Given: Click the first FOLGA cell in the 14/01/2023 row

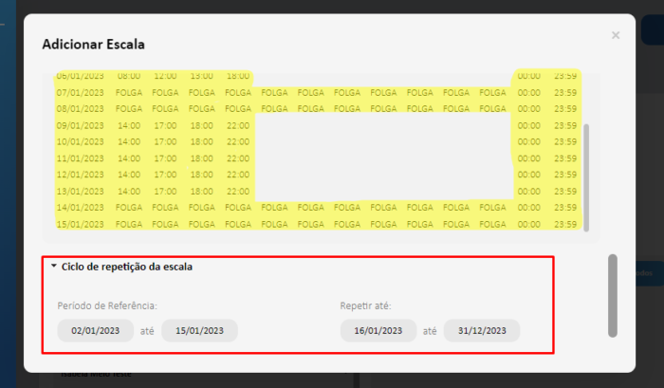Looking at the screenshot, I should coord(129,207).
